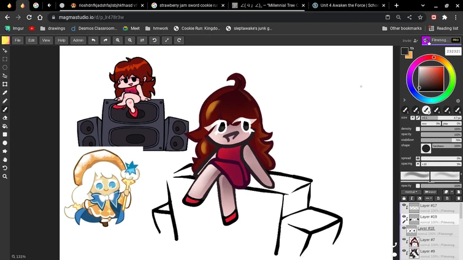The height and width of the screenshot is (260, 463).
Task: Click the Admin button
Action: (78, 40)
